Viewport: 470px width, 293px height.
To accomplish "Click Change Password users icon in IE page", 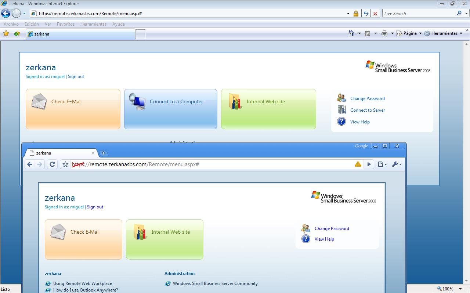I will (341, 98).
